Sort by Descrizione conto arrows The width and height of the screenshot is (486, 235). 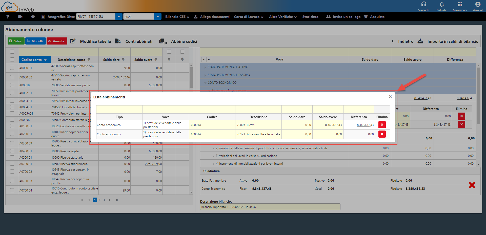pyautogui.click(x=89, y=59)
